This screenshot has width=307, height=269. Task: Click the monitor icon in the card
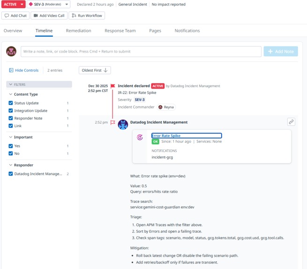[x=140, y=137]
